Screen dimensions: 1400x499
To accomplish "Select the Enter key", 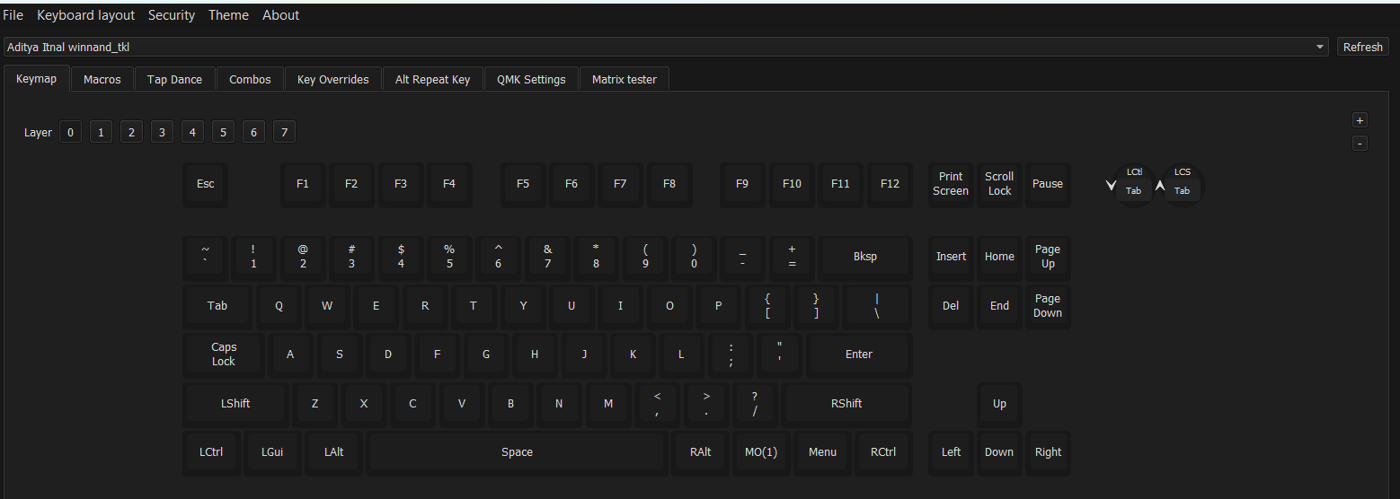I will tap(859, 355).
